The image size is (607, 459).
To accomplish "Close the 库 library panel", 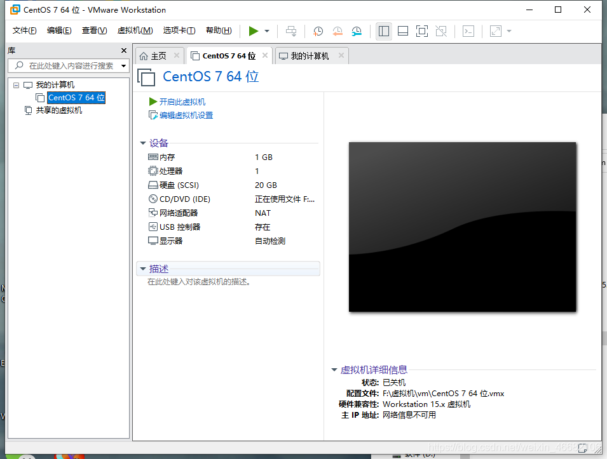I will 124,50.
